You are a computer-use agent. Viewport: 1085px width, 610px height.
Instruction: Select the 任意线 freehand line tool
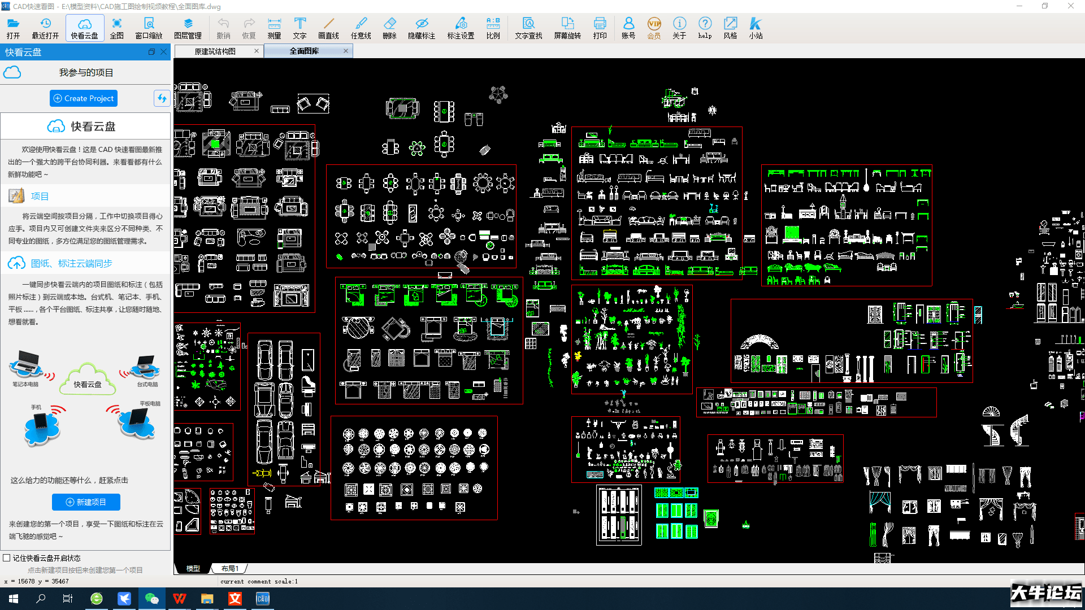tap(361, 28)
